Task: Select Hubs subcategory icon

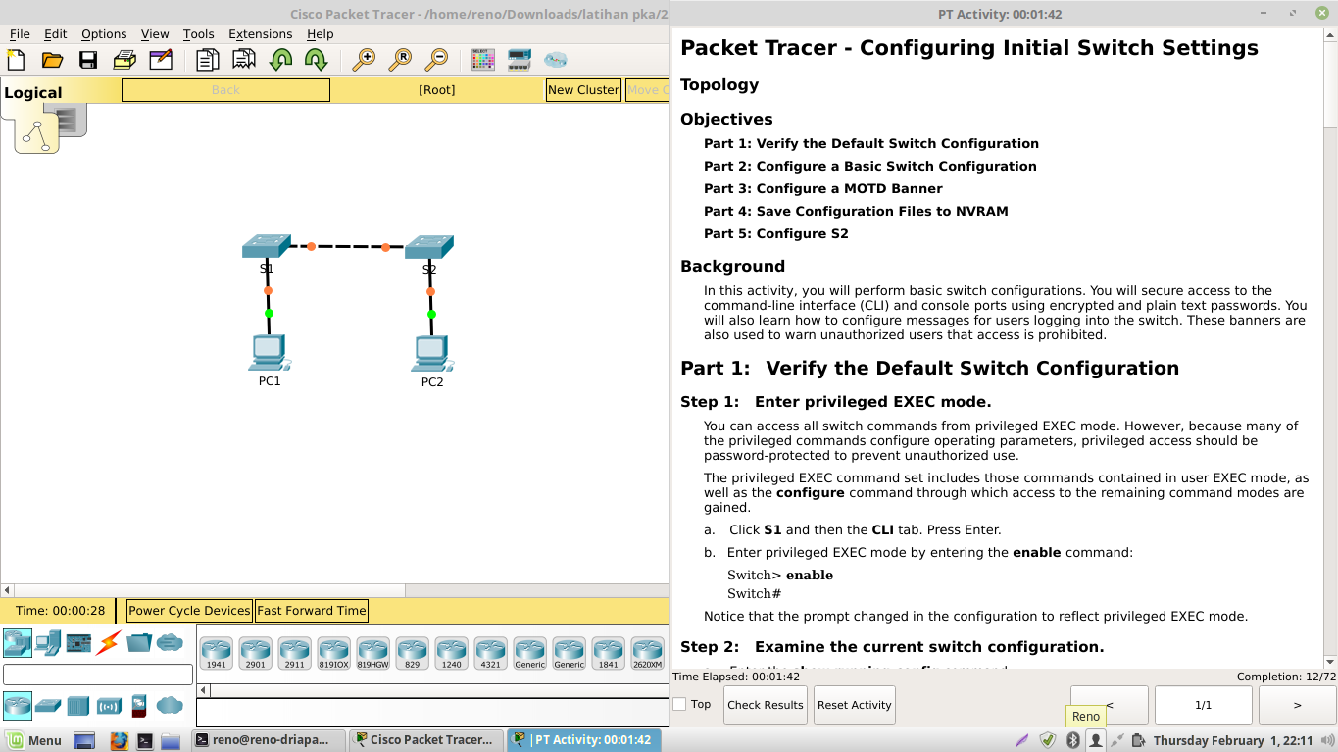Action: 78,706
